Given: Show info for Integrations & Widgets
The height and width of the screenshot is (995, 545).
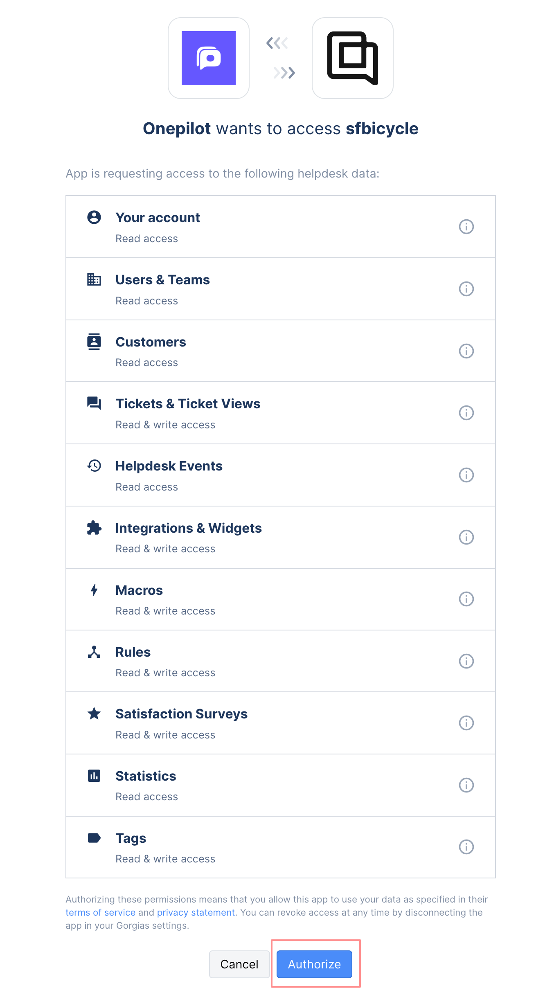Looking at the screenshot, I should tap(466, 537).
